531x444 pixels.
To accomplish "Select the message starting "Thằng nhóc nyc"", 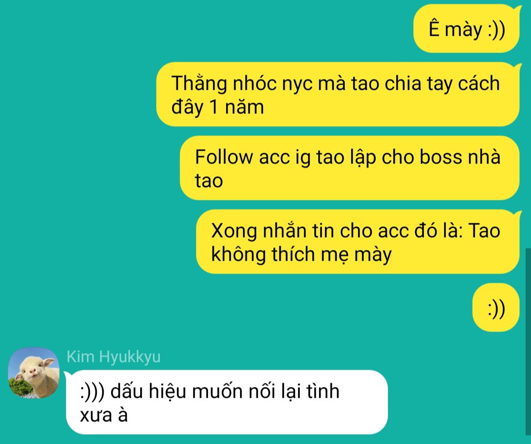I will (x=338, y=94).
